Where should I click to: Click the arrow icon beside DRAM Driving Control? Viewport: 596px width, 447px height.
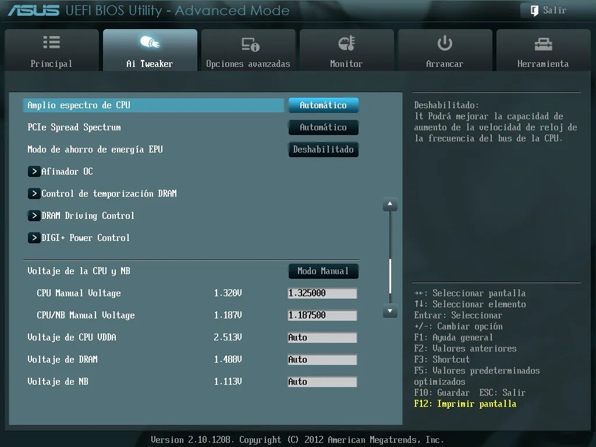click(x=34, y=215)
